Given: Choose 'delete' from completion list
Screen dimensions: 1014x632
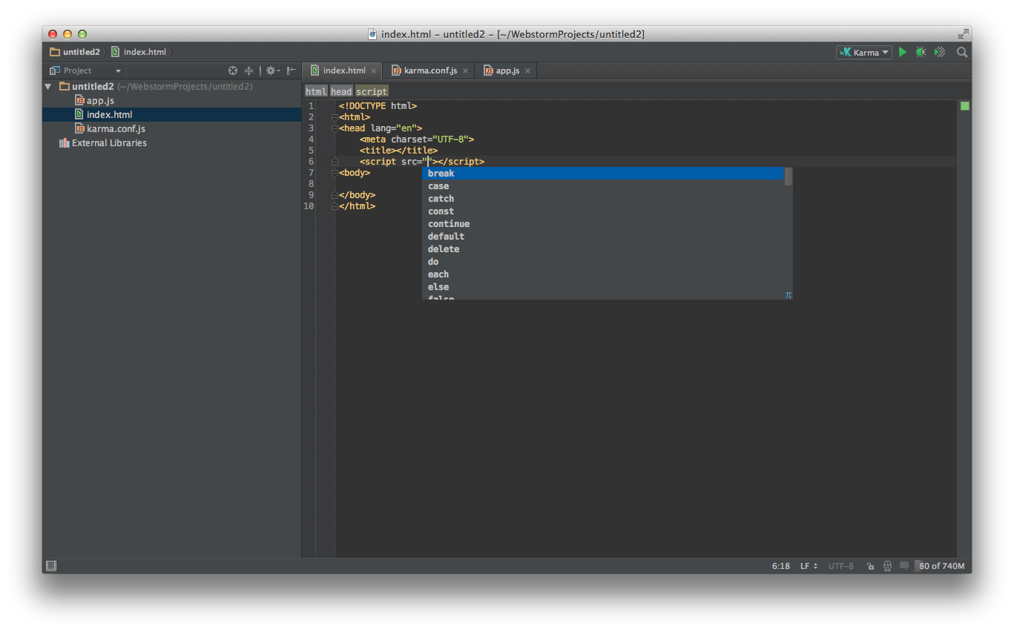Looking at the screenshot, I should click(602, 249).
